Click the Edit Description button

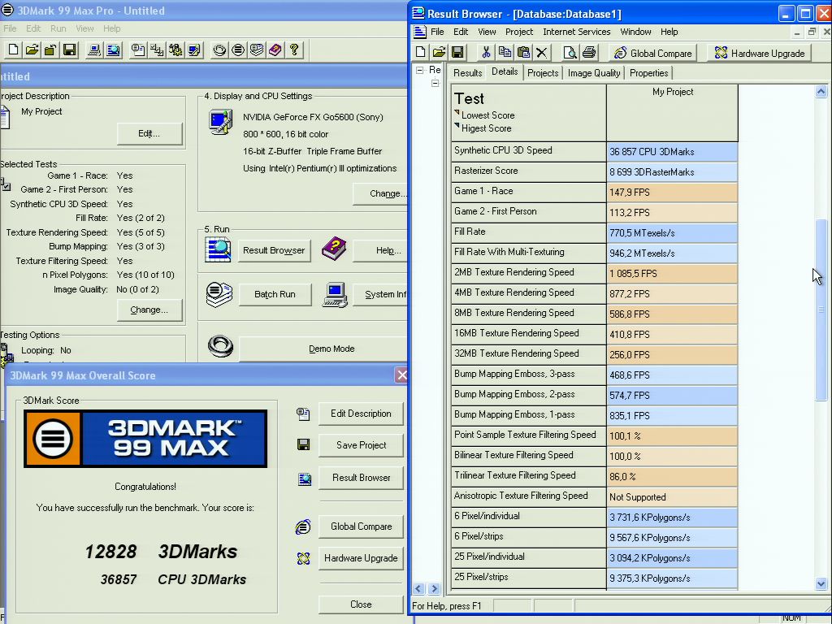pyautogui.click(x=362, y=414)
